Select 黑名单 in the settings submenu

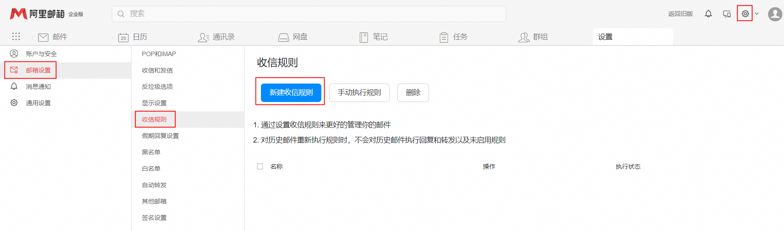click(151, 152)
